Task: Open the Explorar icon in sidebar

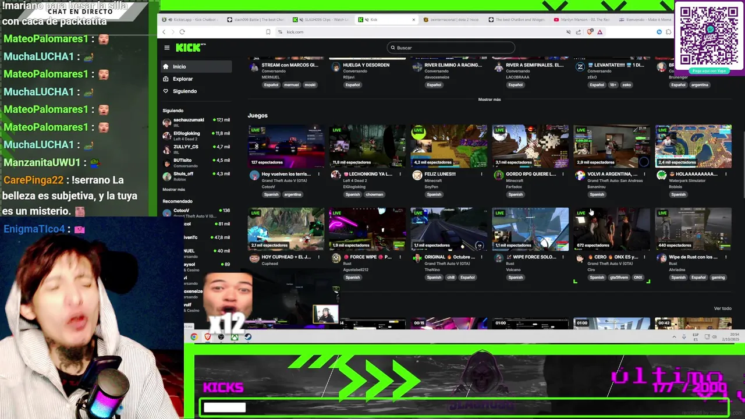Action: pos(166,79)
